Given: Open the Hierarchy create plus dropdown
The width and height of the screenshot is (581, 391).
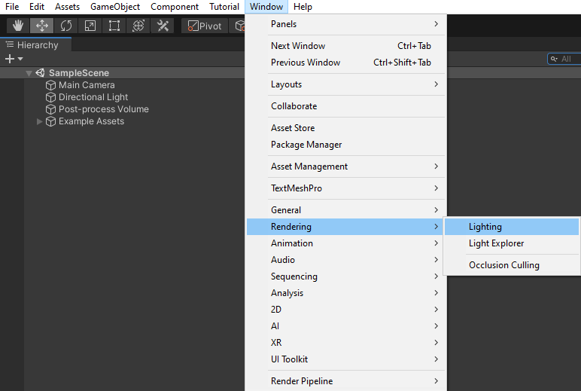Looking at the screenshot, I should point(14,59).
